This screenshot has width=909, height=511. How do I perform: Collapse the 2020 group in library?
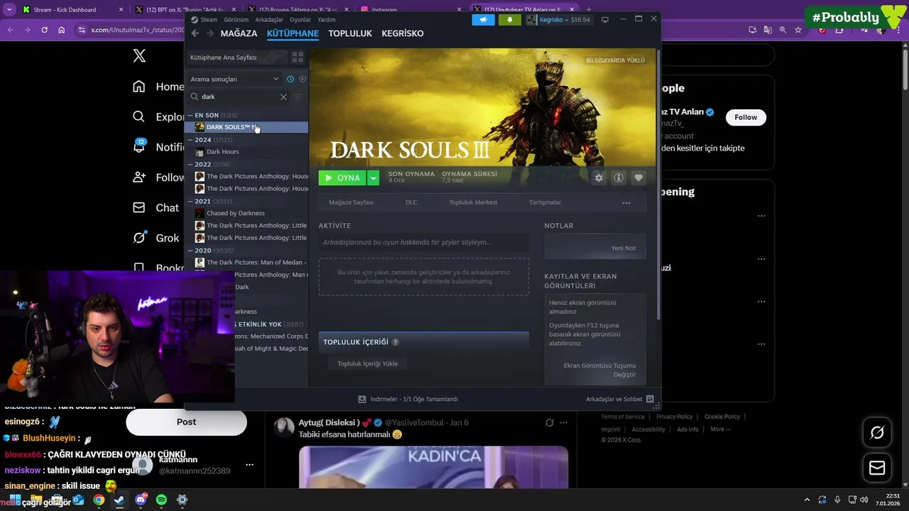point(190,251)
